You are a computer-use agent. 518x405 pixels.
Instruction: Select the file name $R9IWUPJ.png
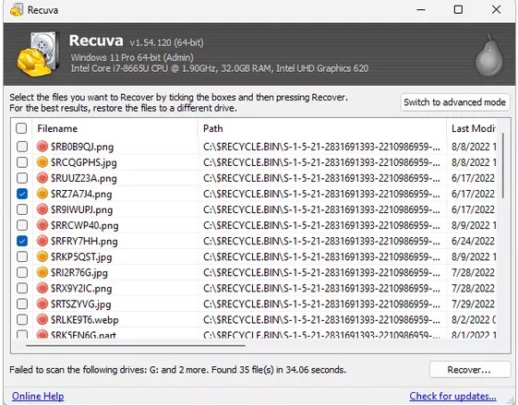click(81, 209)
